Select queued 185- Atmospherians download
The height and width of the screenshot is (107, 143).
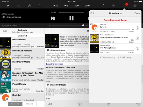[x=116, y=49]
